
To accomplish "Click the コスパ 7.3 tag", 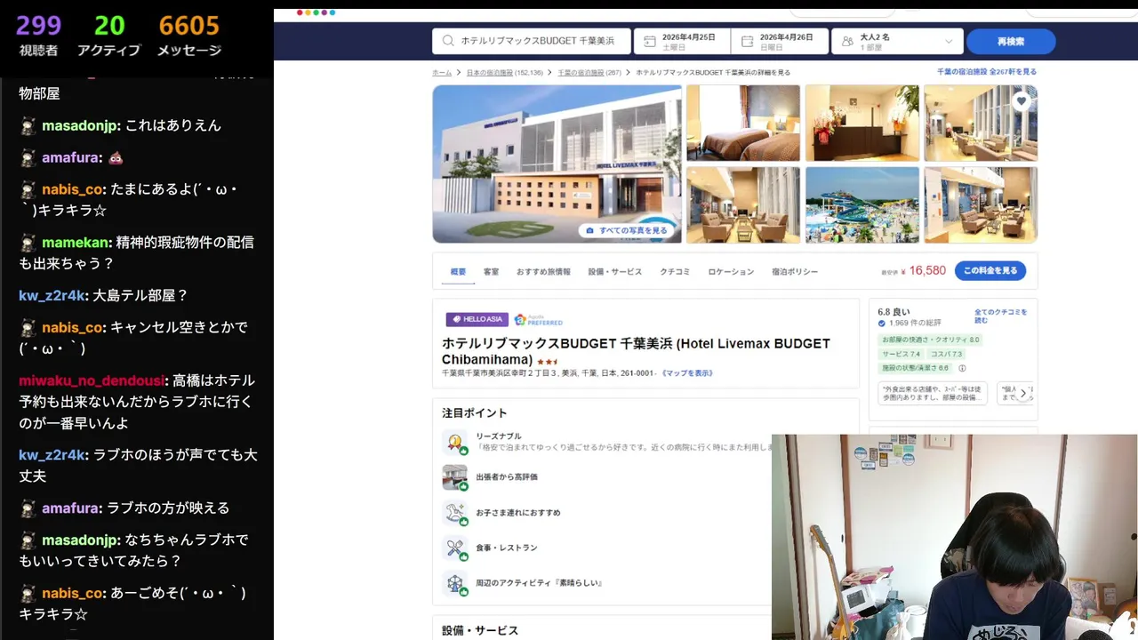I will coord(946,354).
